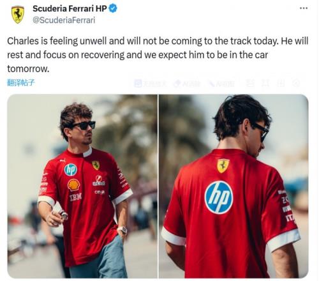Open the Scuderia Ferrari HP display name
Viewport: 319px width, 281px height.
coord(70,8)
